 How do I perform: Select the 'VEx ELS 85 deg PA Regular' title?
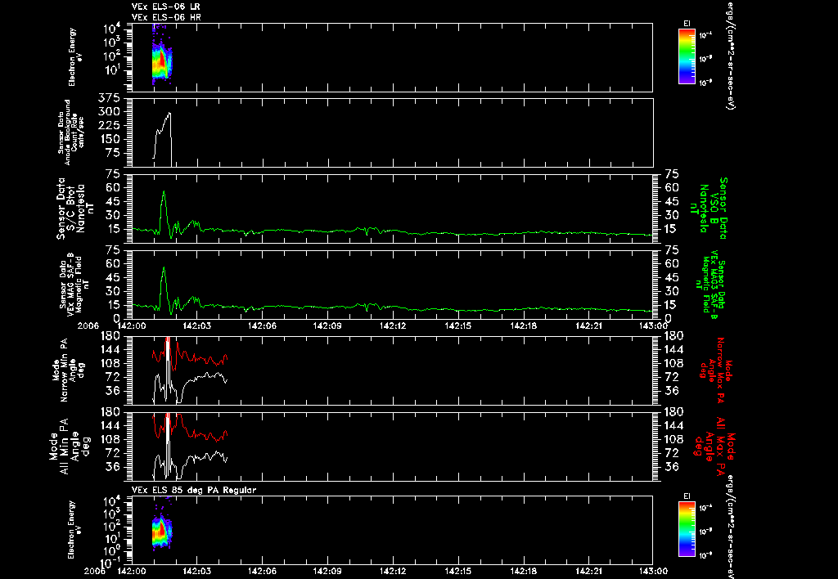click(x=194, y=491)
